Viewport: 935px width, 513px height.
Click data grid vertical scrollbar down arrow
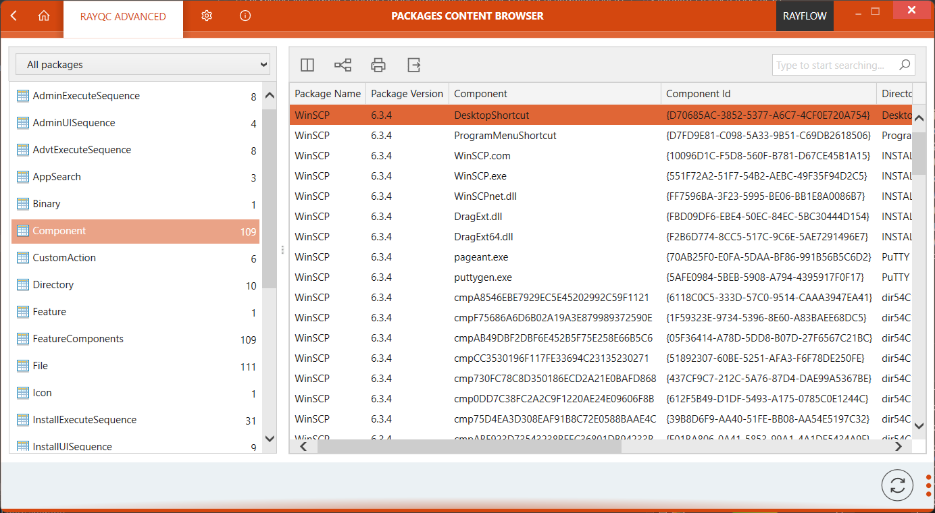(x=919, y=426)
